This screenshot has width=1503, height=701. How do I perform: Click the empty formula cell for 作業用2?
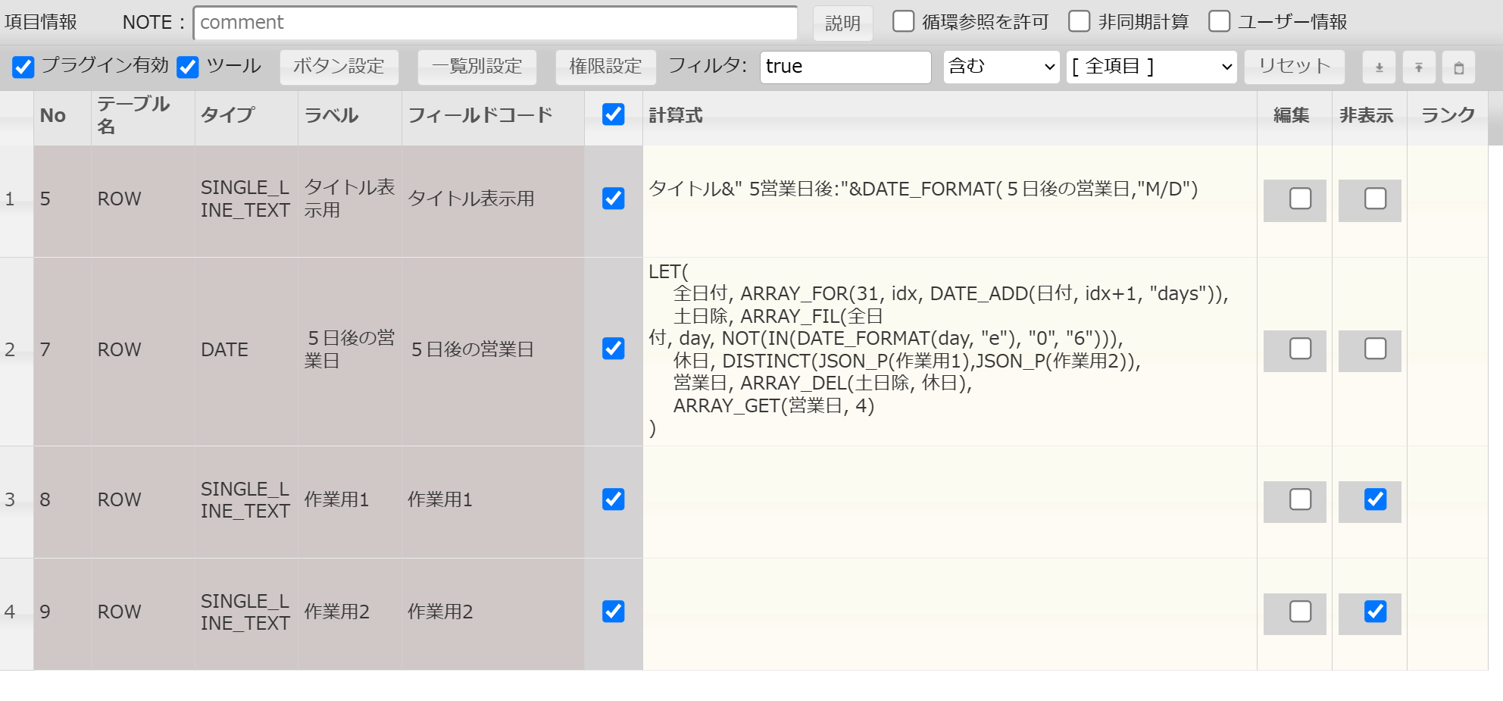click(950, 614)
